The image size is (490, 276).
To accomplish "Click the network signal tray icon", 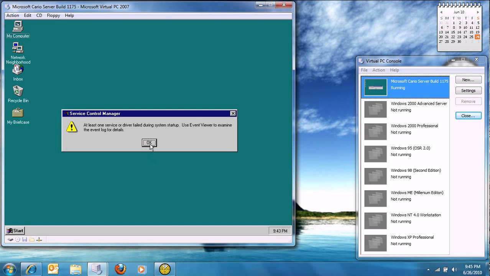I will click(x=437, y=269).
